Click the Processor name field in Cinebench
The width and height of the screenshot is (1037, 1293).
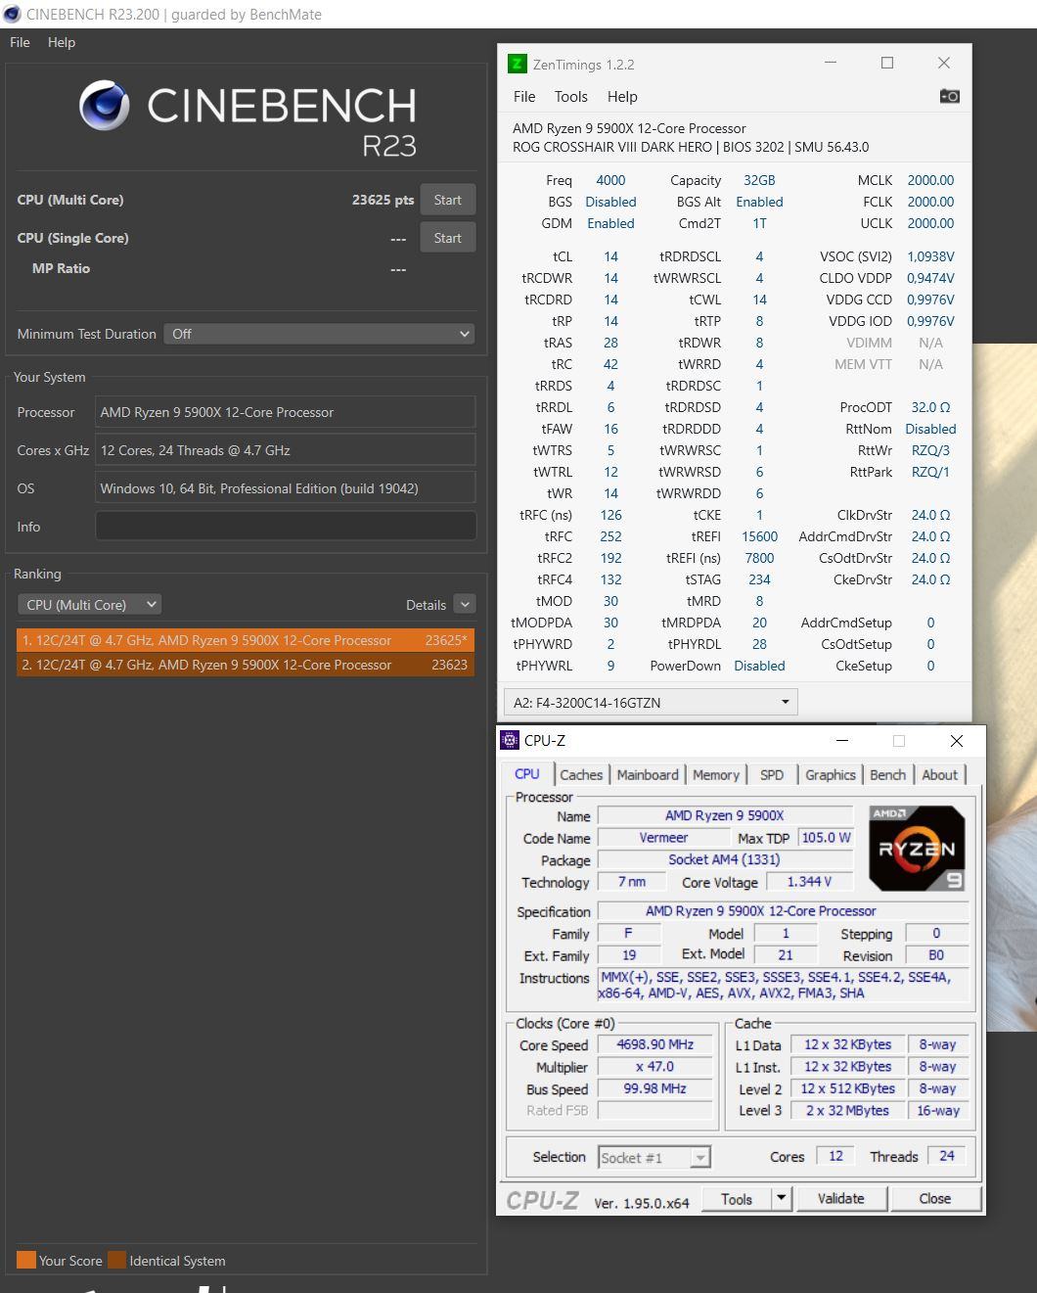[x=286, y=412]
